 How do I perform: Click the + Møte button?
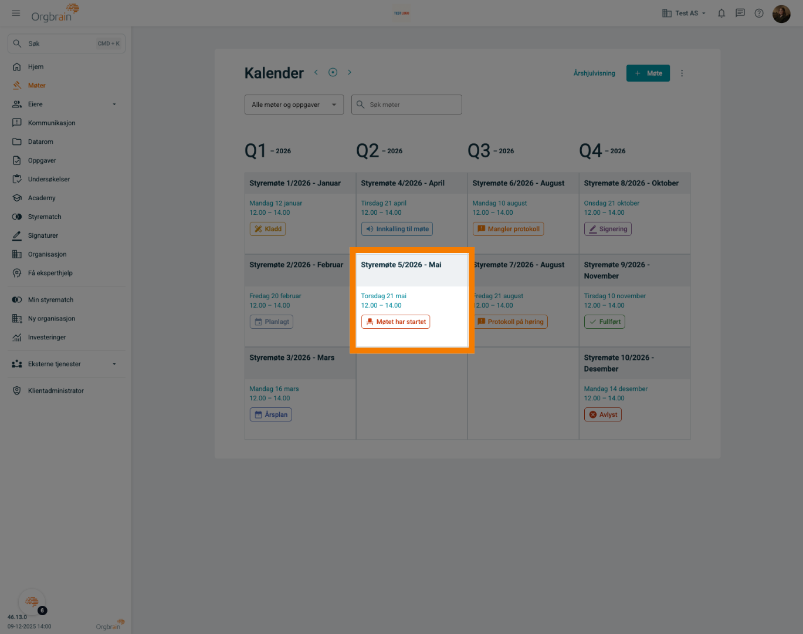click(648, 73)
